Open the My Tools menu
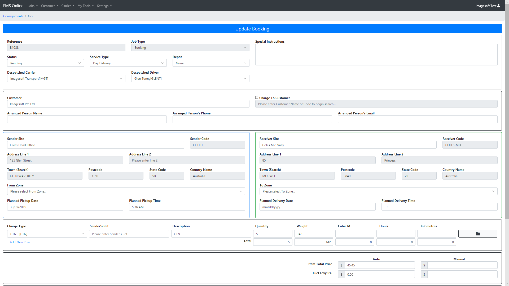 pyautogui.click(x=85, y=6)
